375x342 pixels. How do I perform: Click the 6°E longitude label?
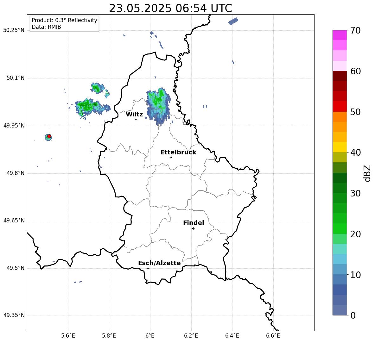[150, 336]
